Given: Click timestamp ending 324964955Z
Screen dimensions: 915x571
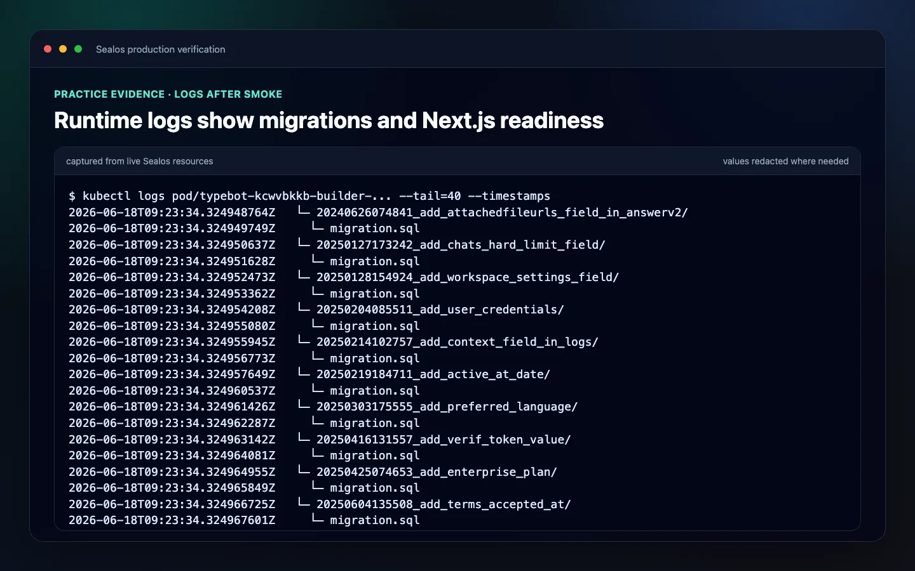Looking at the screenshot, I should click(x=172, y=472).
